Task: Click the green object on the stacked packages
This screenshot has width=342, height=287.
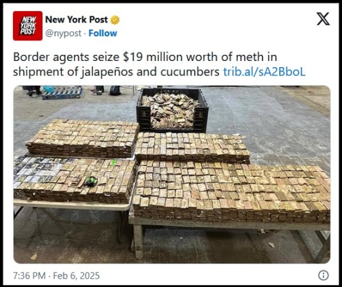Action: click(x=91, y=182)
